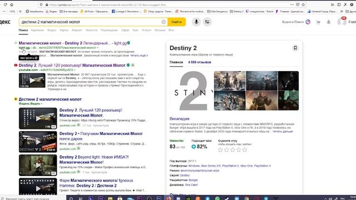Open the Xbox Series X/S platform link
356x200 pixels.
(x=211, y=166)
